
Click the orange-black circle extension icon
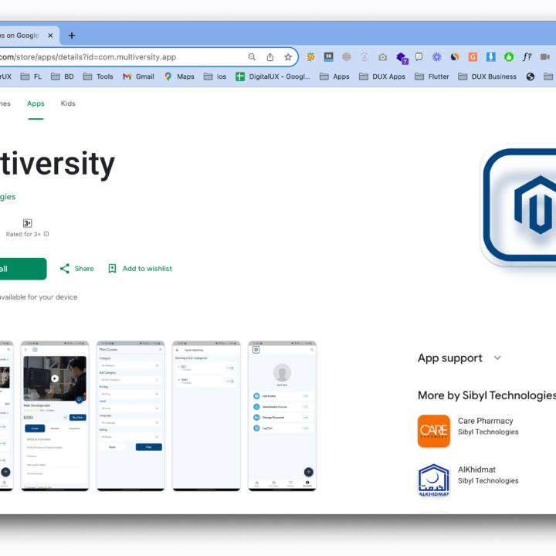coord(455,57)
